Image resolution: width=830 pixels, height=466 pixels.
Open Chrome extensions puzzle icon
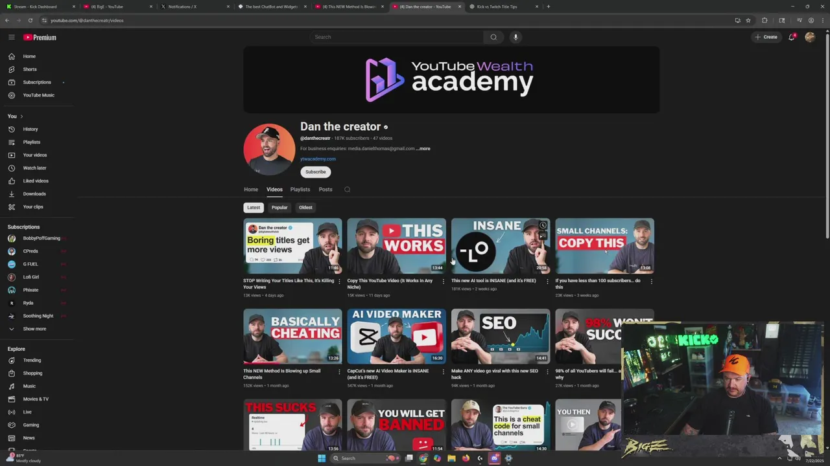765,20
